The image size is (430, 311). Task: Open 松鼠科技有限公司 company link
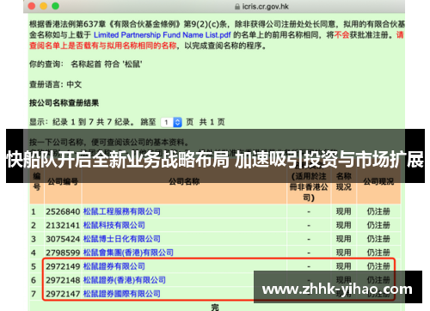[114, 225]
